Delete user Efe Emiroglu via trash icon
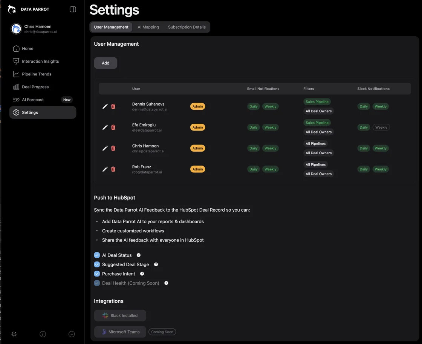The height and width of the screenshot is (344, 422). 113,127
